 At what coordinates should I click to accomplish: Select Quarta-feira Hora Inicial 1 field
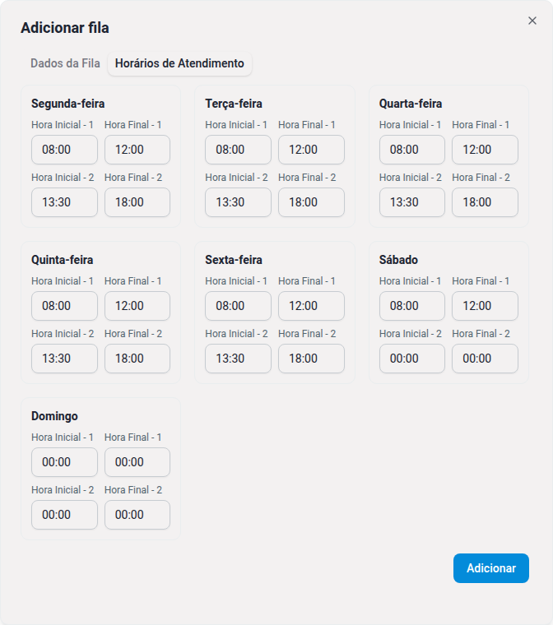[x=412, y=150]
